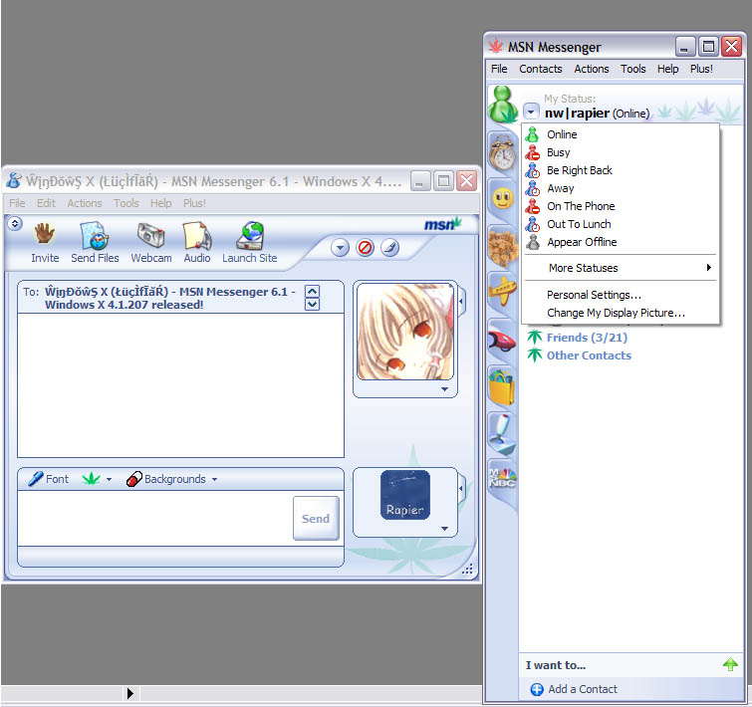Click the Invite hand icon
The height and width of the screenshot is (707, 752).
point(45,234)
